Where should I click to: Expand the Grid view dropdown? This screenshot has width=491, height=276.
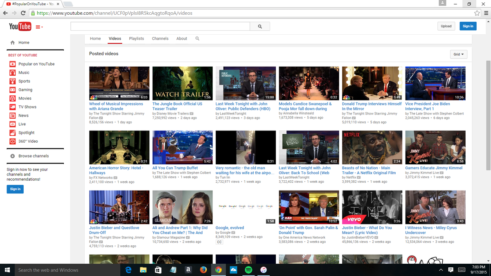[458, 54]
